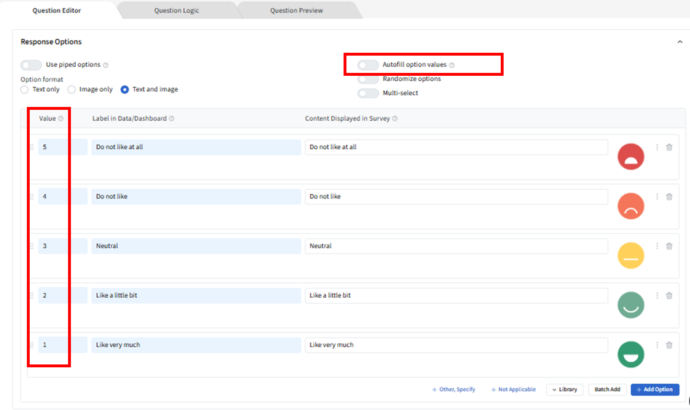
Task: Click trash icon for 'Neutral' option
Action: click(669, 246)
